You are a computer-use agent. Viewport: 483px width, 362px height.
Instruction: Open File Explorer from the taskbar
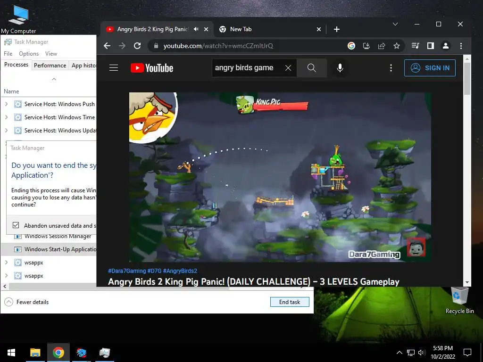point(35,353)
